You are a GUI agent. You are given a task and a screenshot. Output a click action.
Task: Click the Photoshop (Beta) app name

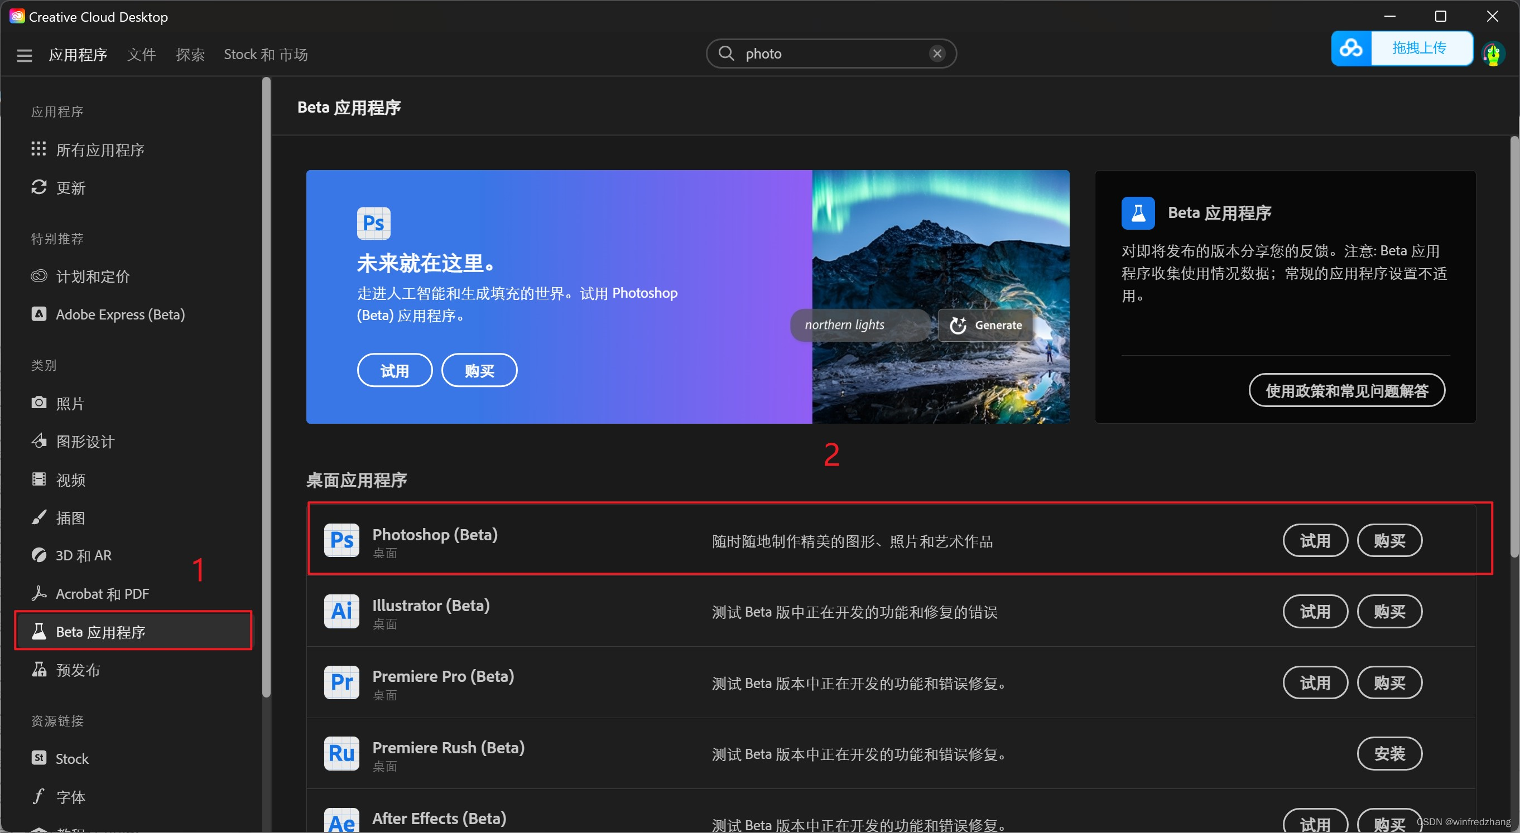coord(435,534)
